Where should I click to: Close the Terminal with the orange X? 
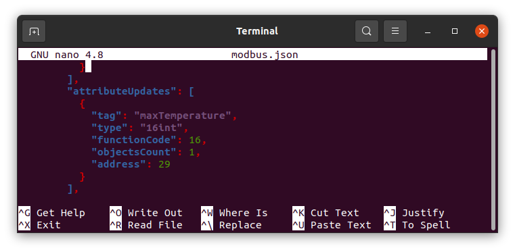pos(481,32)
